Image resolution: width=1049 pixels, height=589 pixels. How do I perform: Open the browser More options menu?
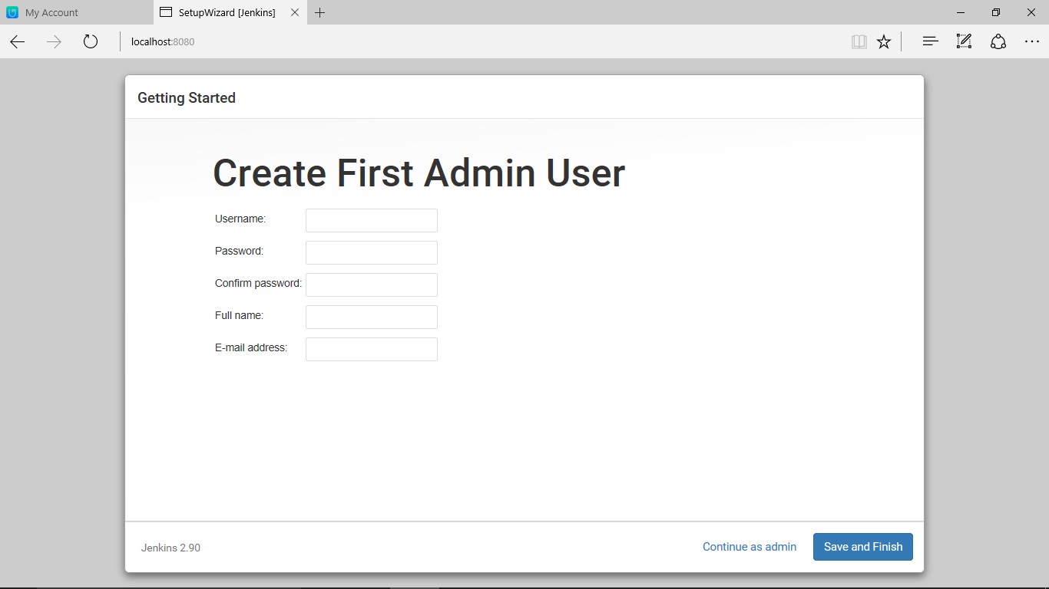[1032, 41]
